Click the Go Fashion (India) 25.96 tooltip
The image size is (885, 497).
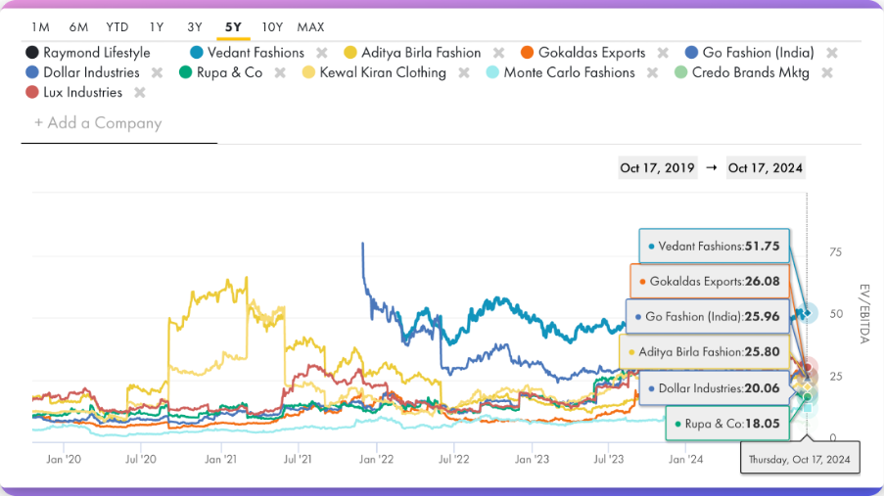tap(707, 316)
